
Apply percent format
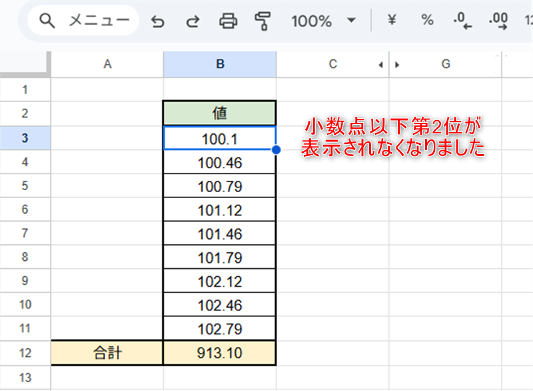(x=427, y=21)
